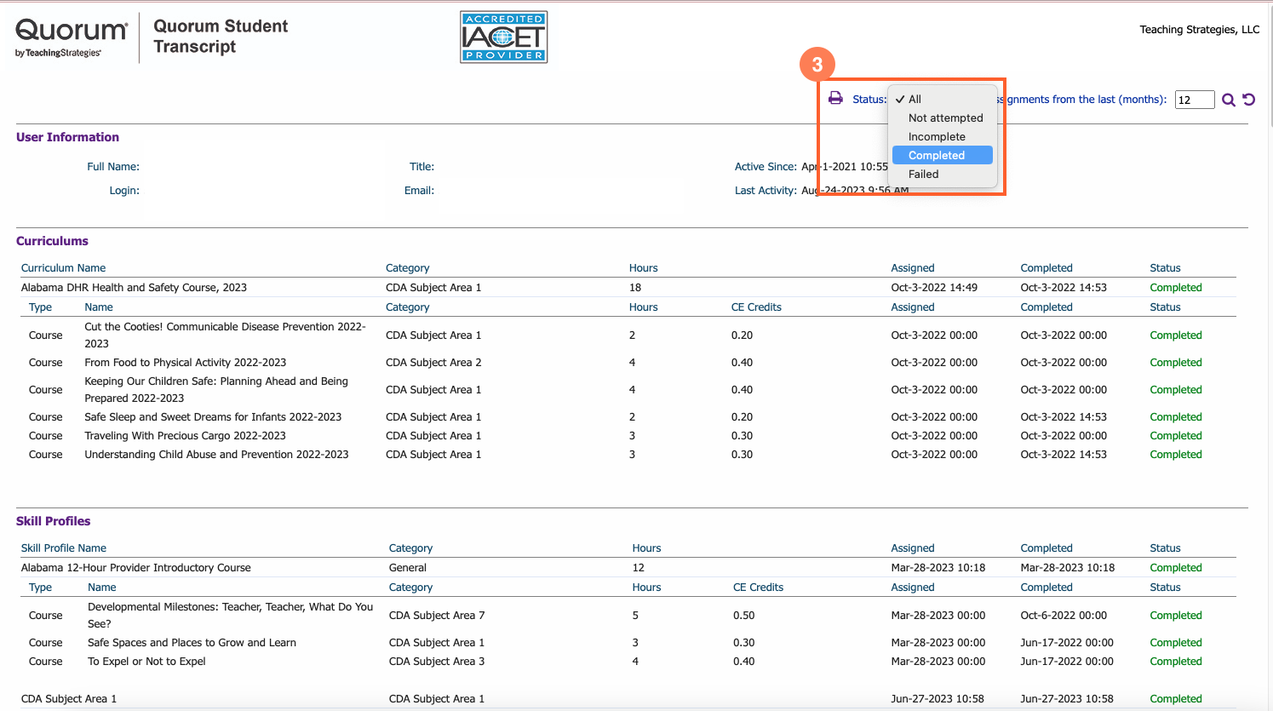The image size is (1273, 711).
Task: Sort by Curriculum Name column header
Action: point(63,267)
